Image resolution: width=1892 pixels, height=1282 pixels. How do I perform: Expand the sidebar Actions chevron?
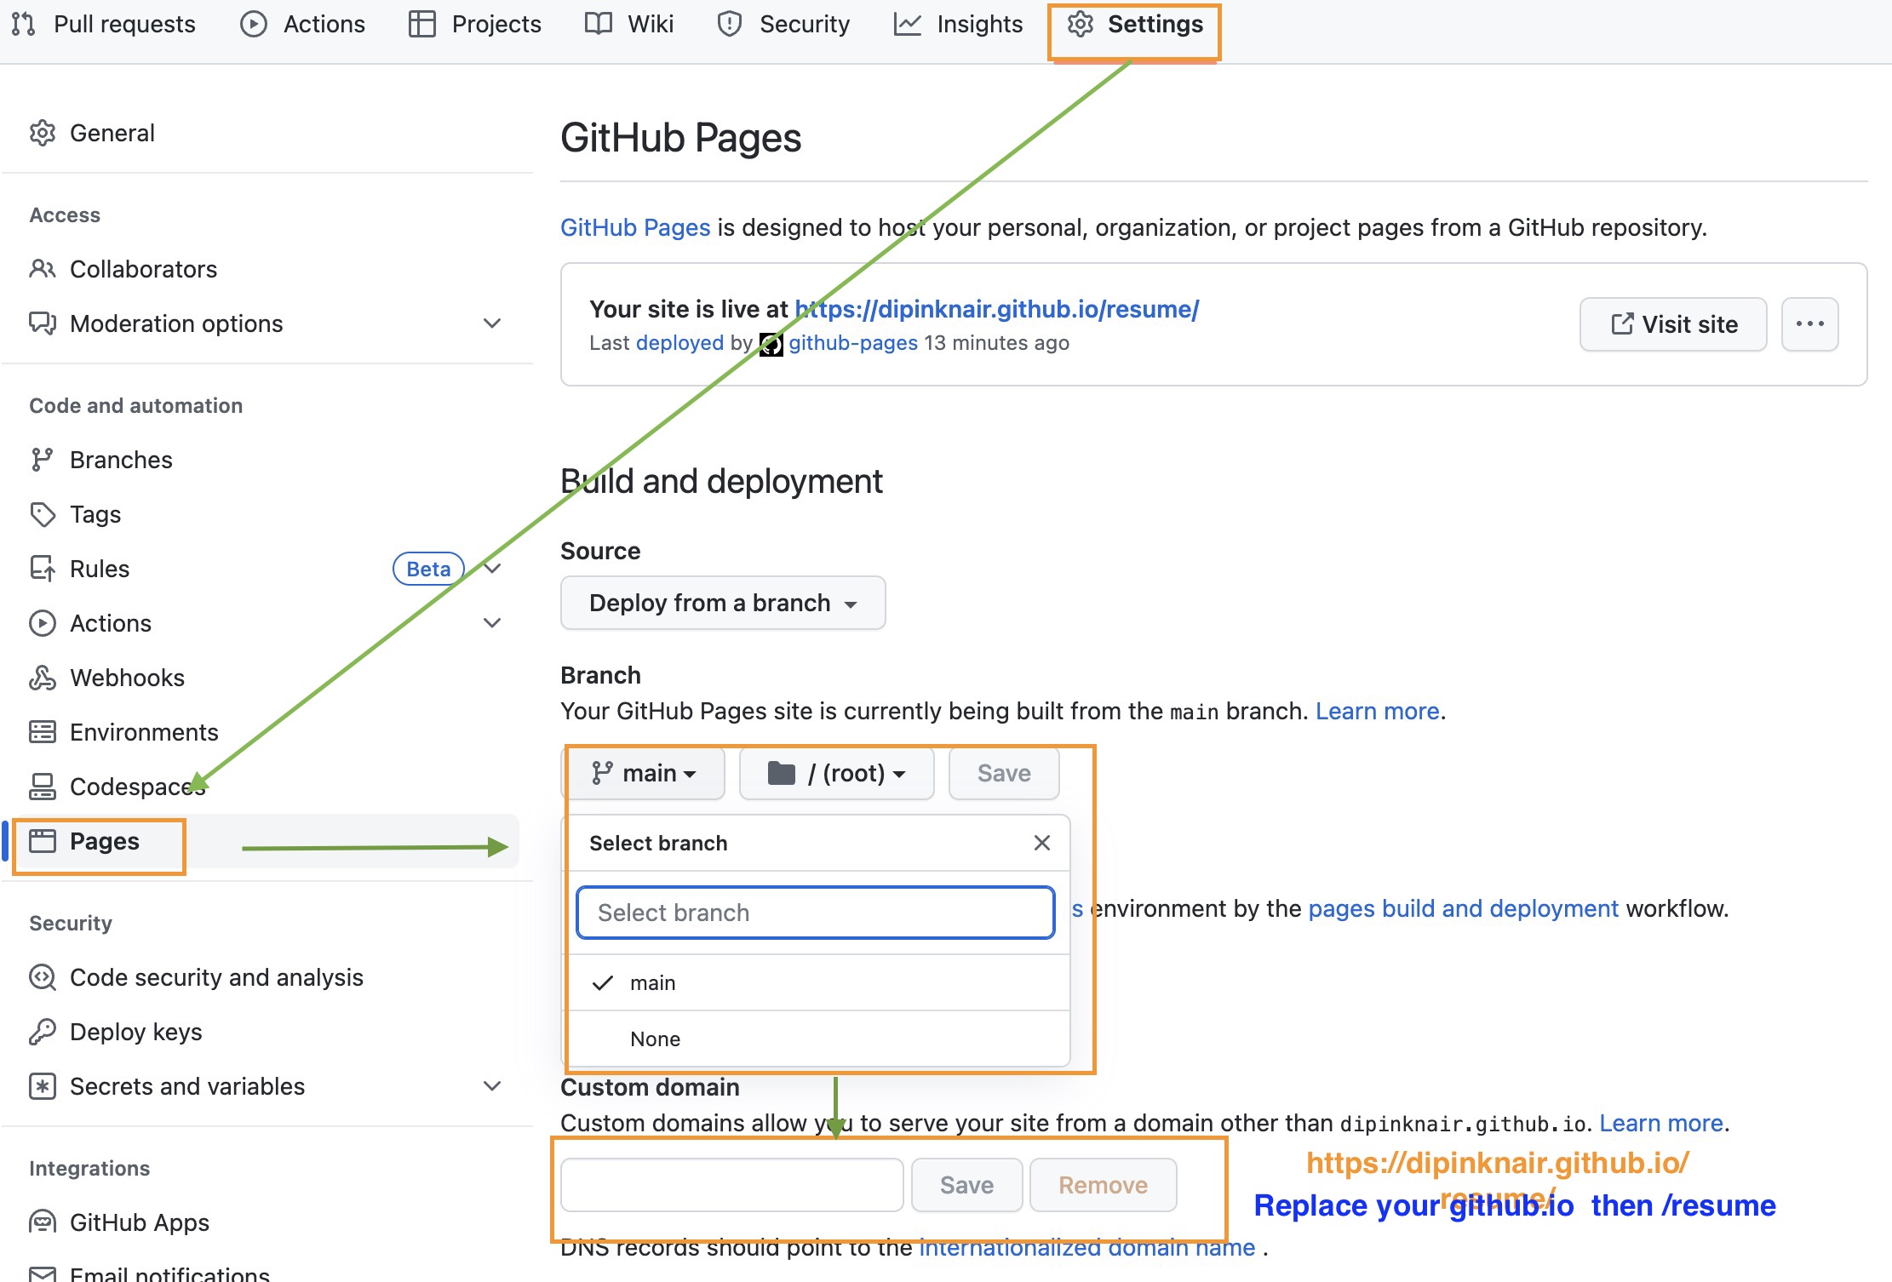(x=492, y=623)
